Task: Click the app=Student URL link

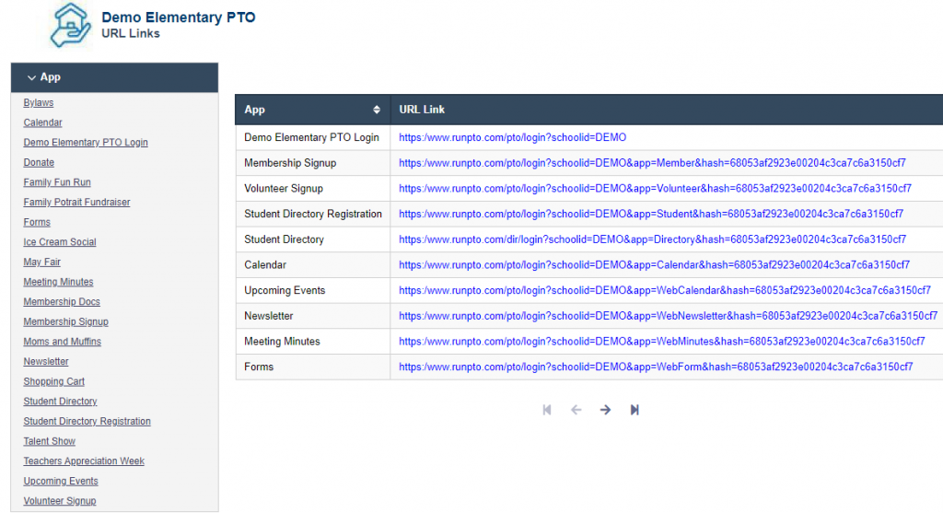Action: (651, 214)
